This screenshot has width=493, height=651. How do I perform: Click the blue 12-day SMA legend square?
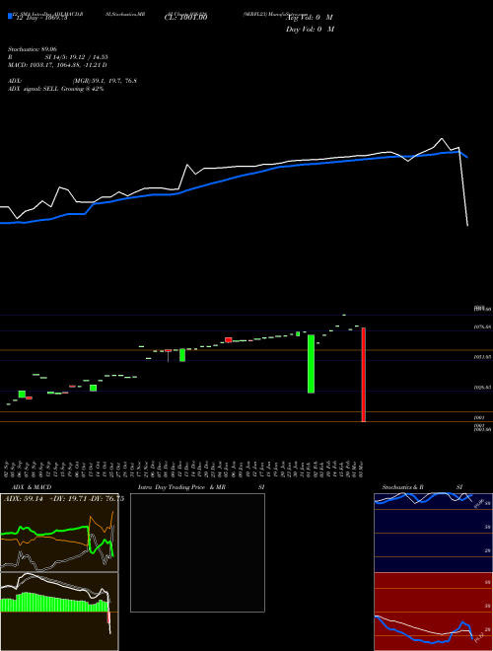[10, 16]
